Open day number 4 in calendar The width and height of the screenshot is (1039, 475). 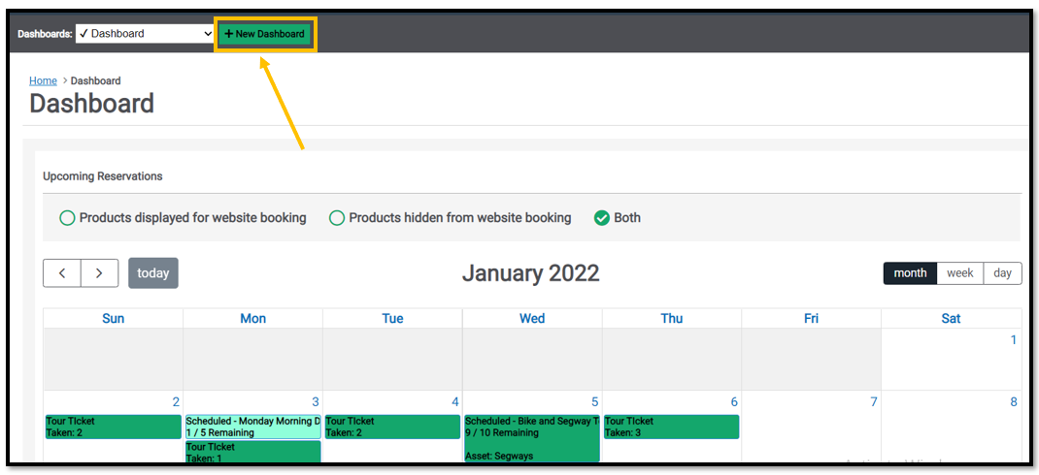click(455, 402)
